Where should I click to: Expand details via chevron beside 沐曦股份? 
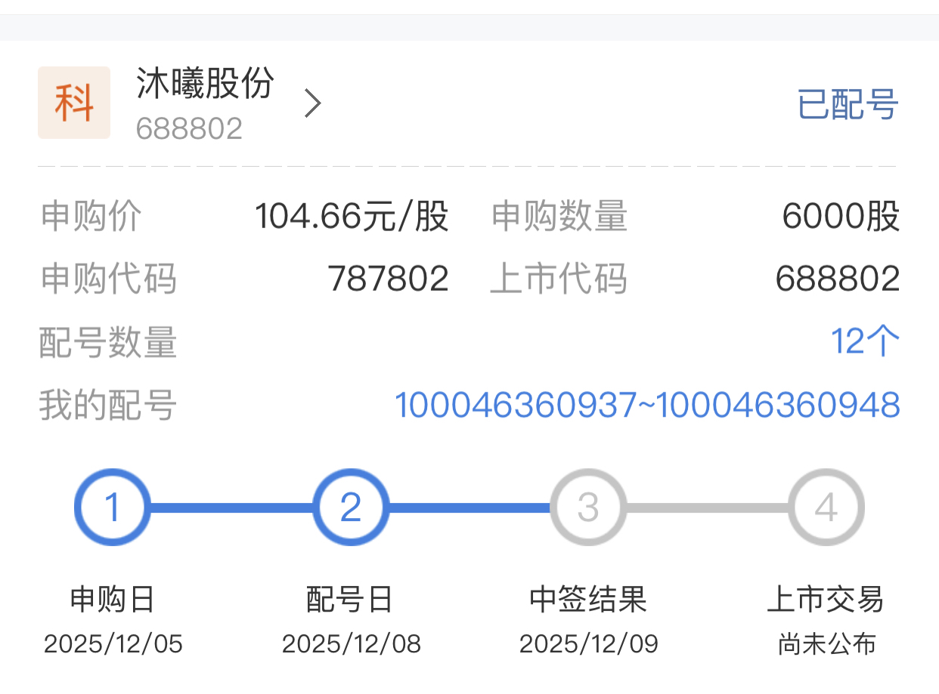[x=312, y=103]
